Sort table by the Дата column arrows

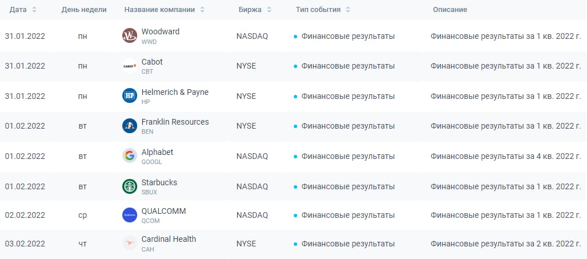coord(34,10)
